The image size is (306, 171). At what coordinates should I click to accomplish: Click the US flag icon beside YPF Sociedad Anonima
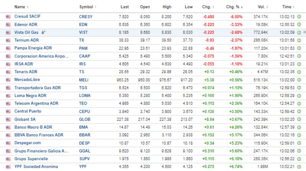(x=8, y=167)
